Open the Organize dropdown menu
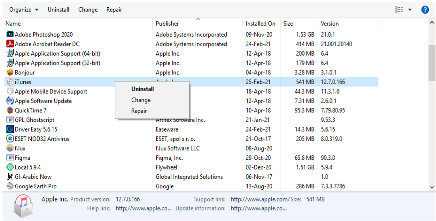436x221 pixels. 23,9
